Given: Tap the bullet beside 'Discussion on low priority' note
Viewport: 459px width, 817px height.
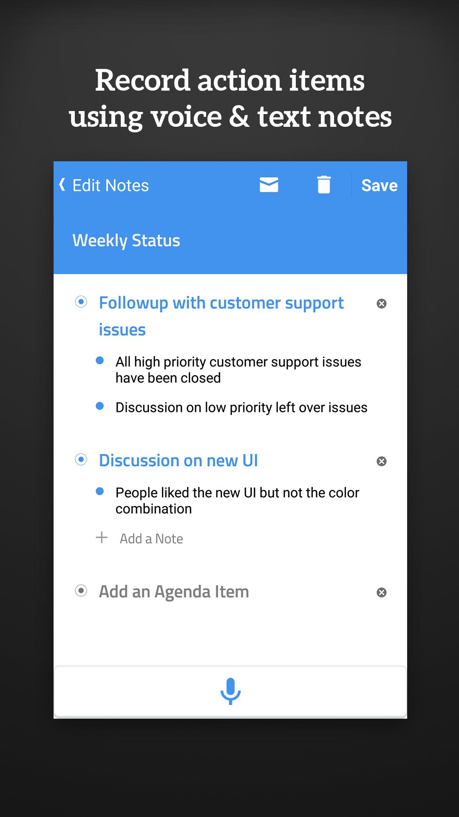Looking at the screenshot, I should [100, 406].
